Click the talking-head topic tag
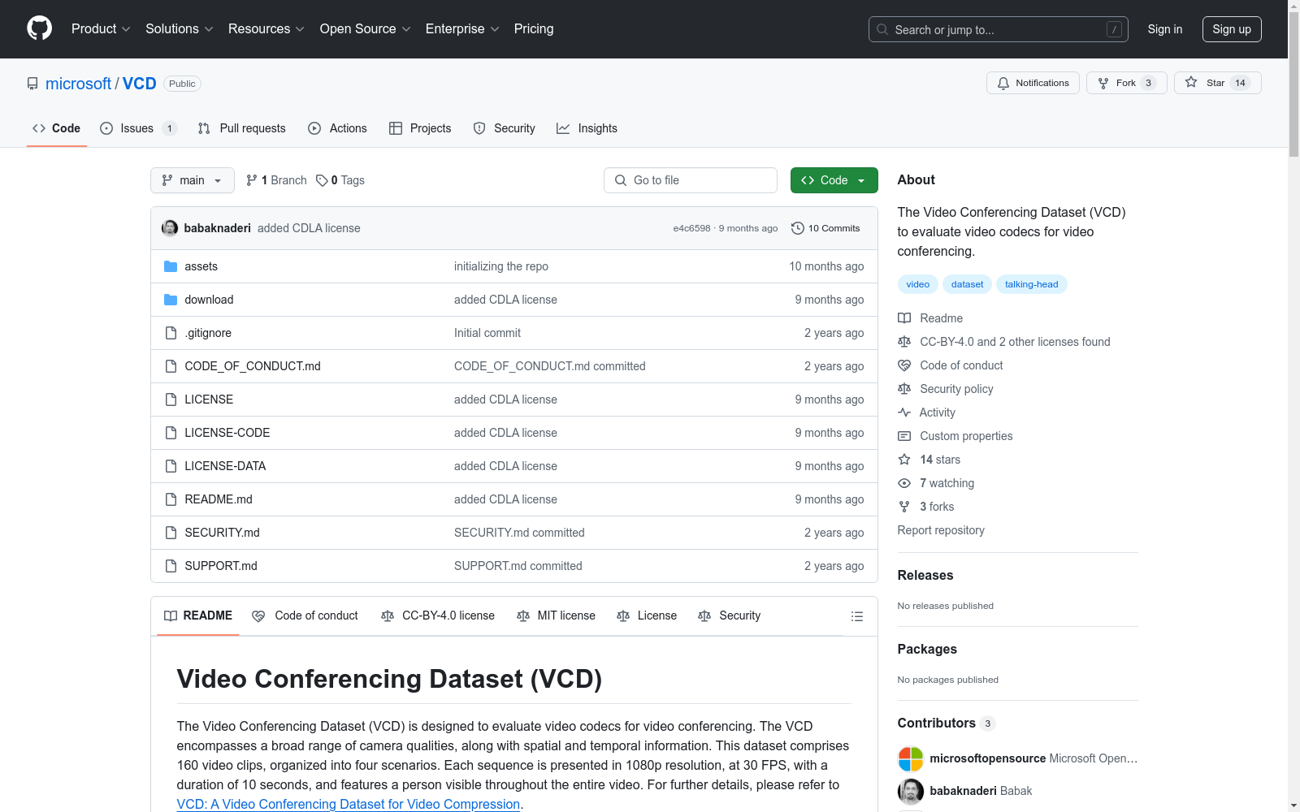The height and width of the screenshot is (812, 1300). click(x=1031, y=284)
